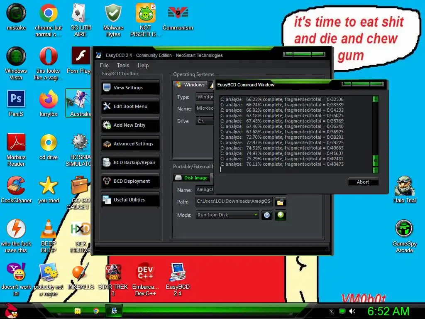Open the Halo Trial desktop icon
The width and height of the screenshot is (425, 319).
(x=404, y=189)
